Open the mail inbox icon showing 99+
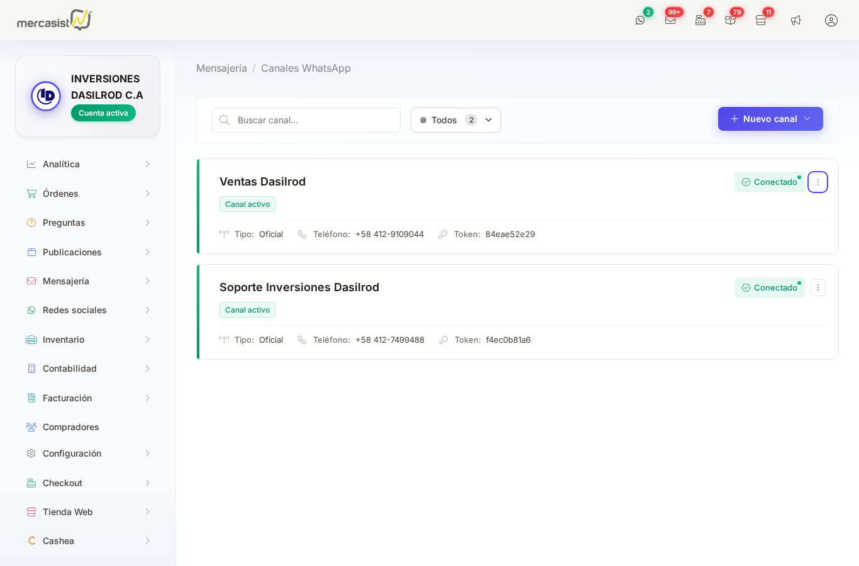Viewport: 859px width, 566px height. click(x=670, y=20)
